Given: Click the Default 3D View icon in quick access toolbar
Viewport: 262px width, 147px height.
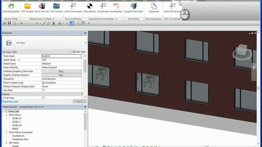Looking at the screenshot, I should (60, 23).
